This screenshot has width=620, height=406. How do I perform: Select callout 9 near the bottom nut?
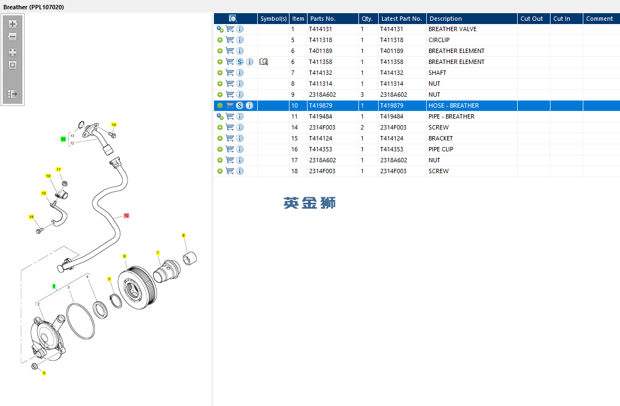click(x=44, y=373)
